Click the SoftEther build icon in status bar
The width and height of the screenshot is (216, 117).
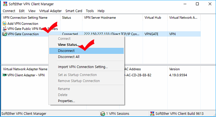pyautogui.click(x=152, y=114)
